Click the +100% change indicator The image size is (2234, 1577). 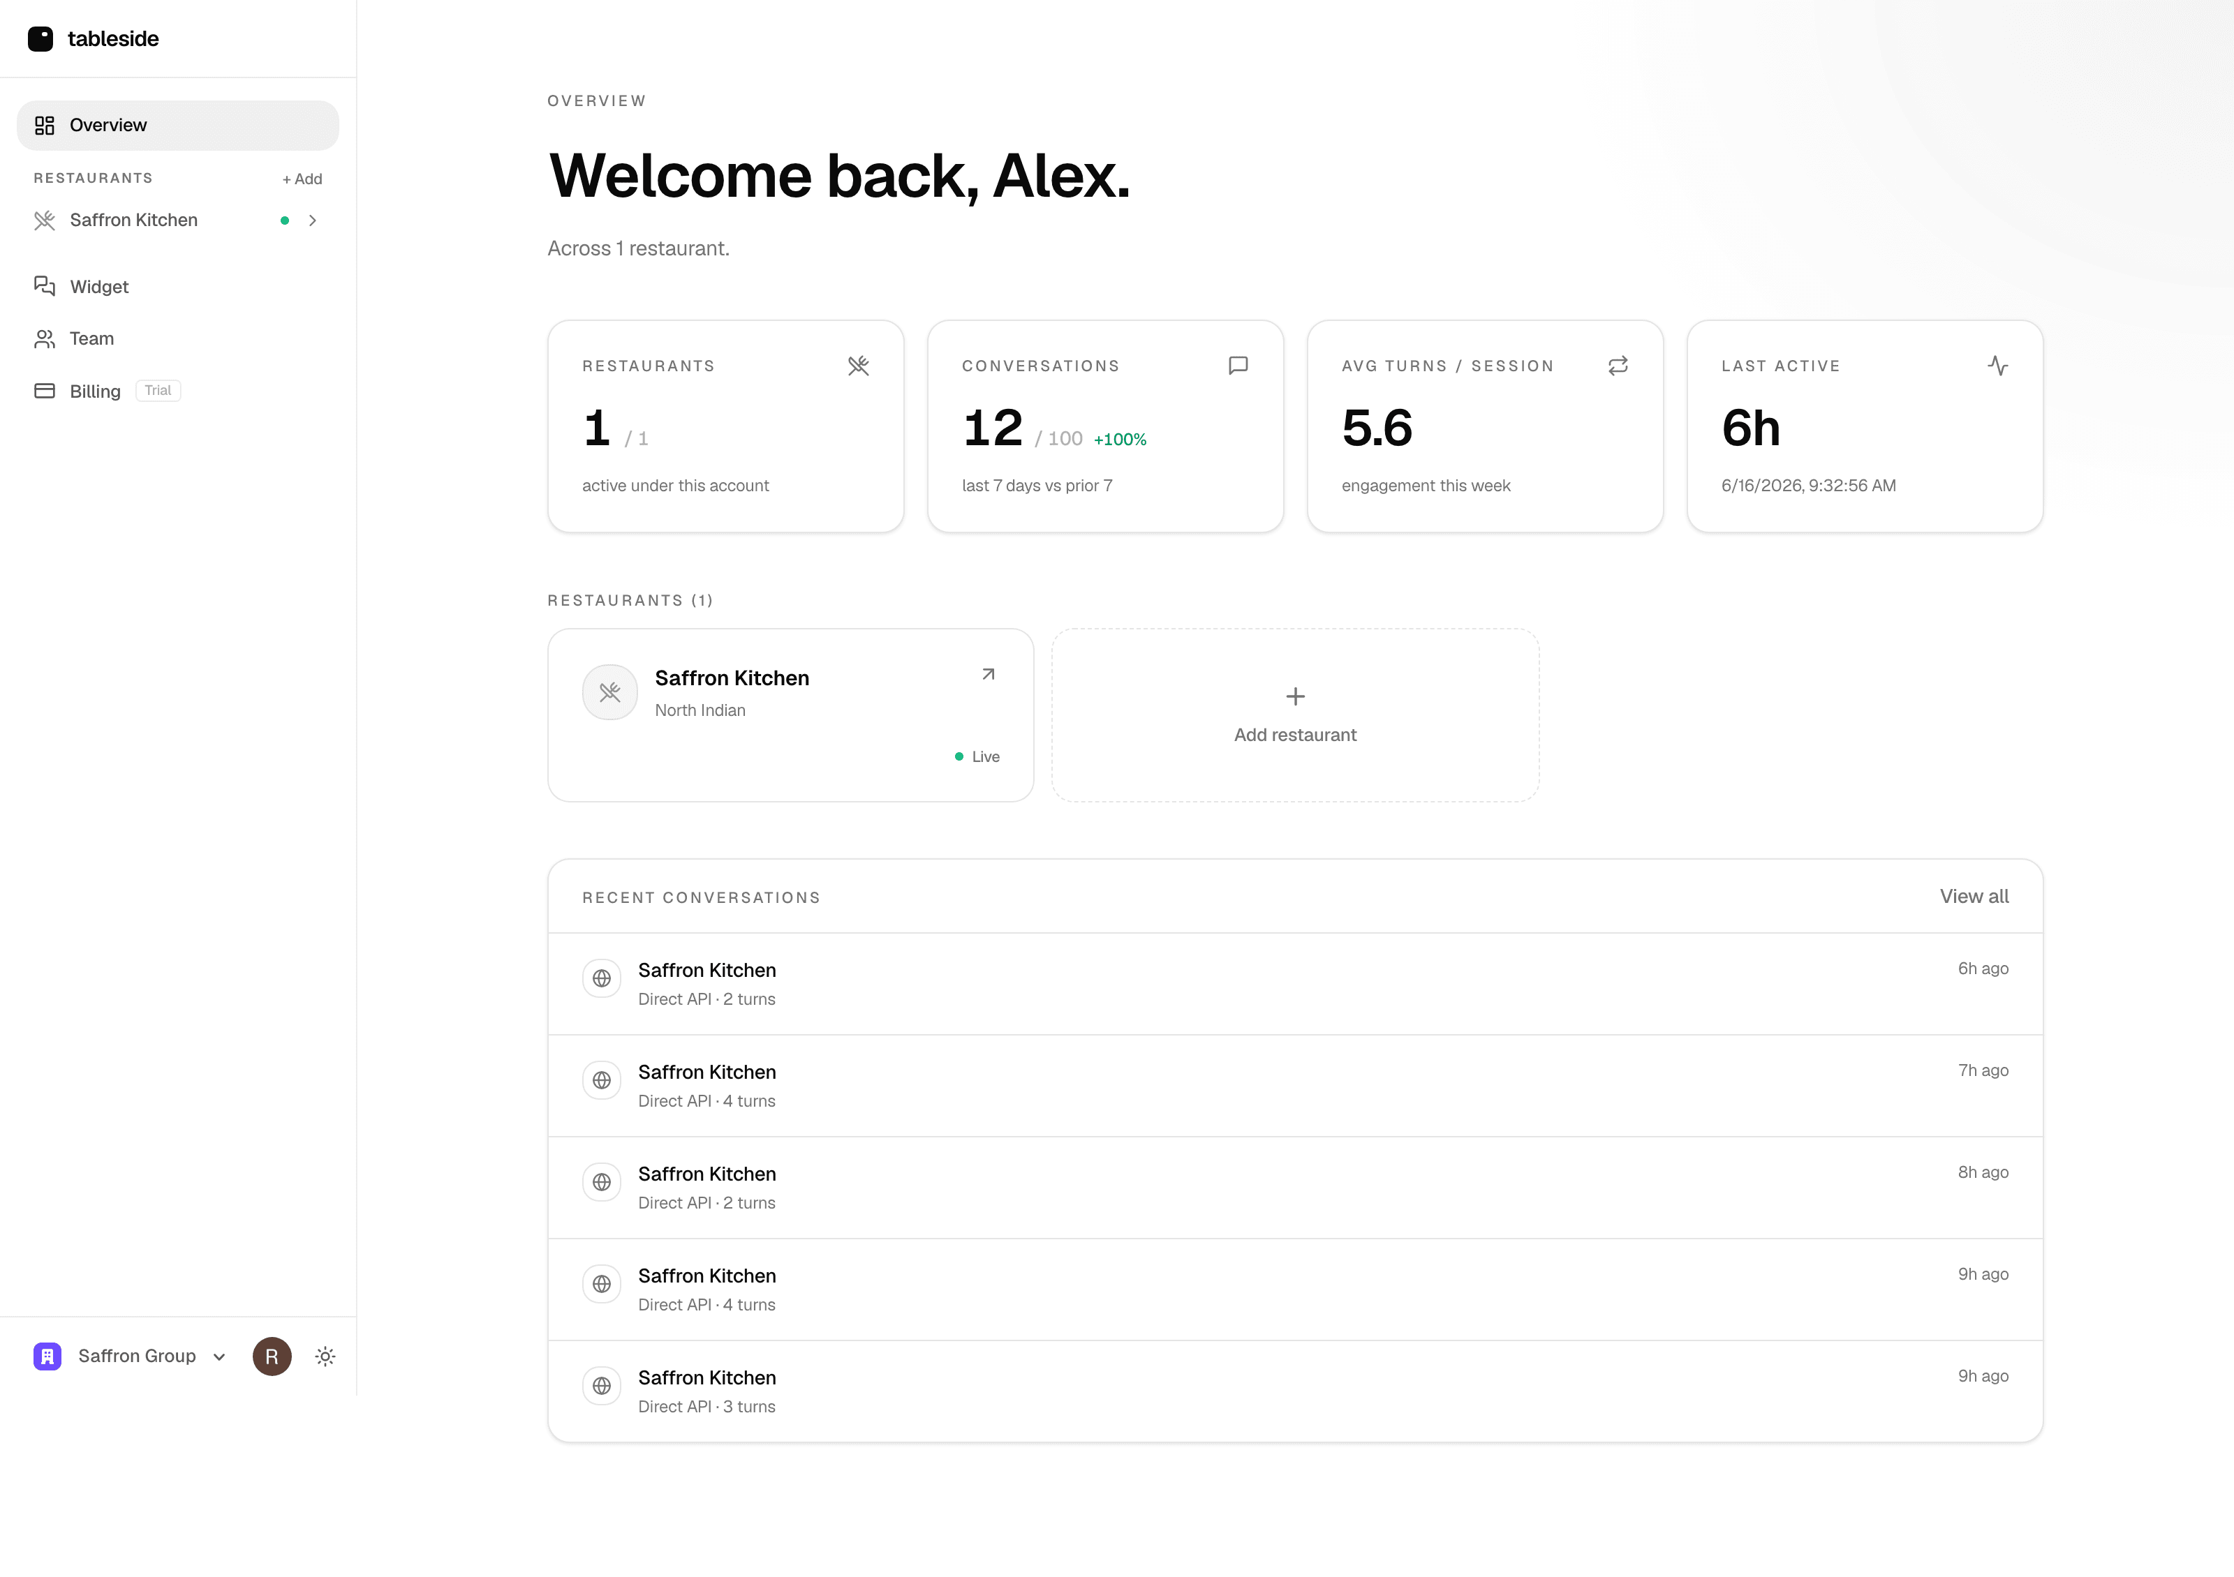[1120, 440]
